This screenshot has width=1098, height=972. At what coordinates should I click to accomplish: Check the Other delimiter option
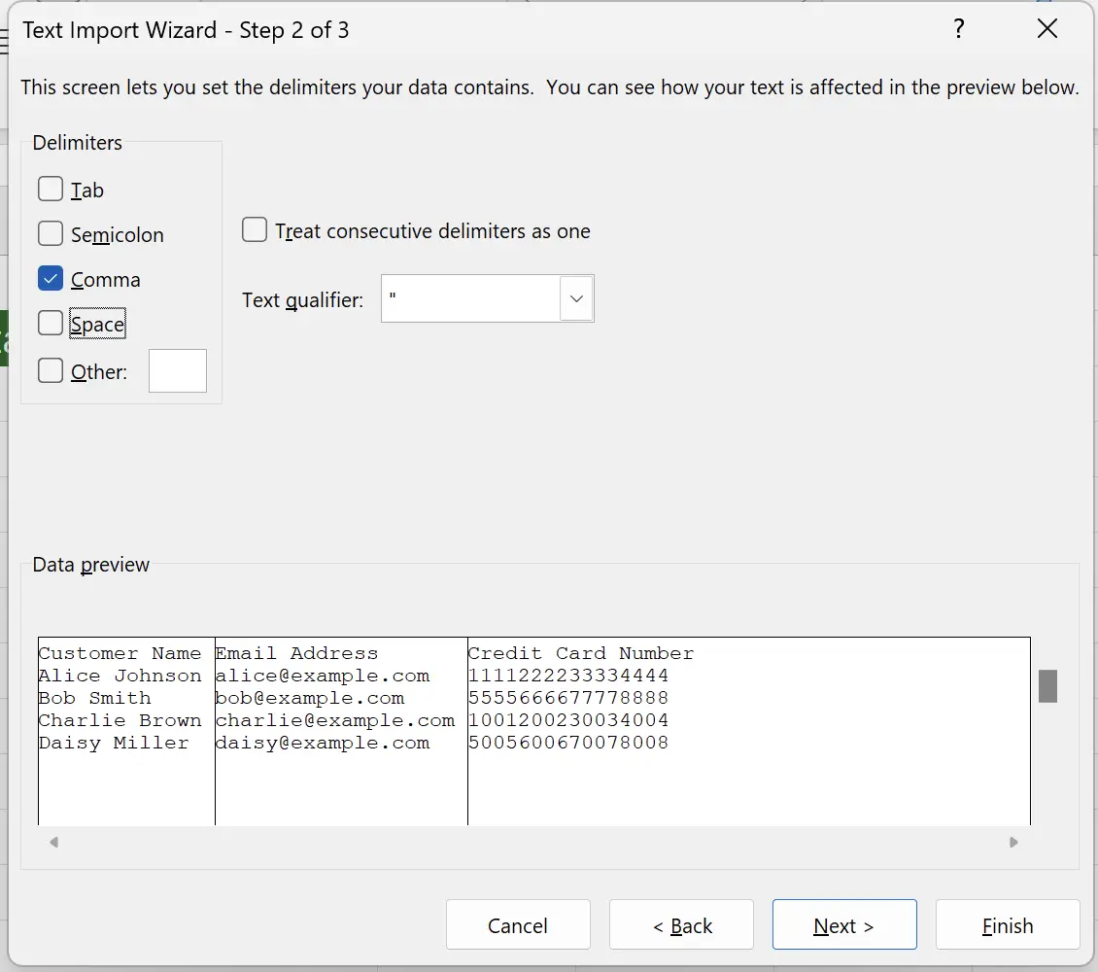[x=51, y=370]
